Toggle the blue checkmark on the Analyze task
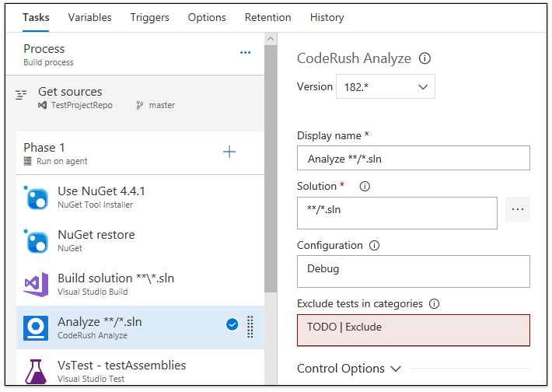This screenshot has height=392, width=552. (x=232, y=325)
